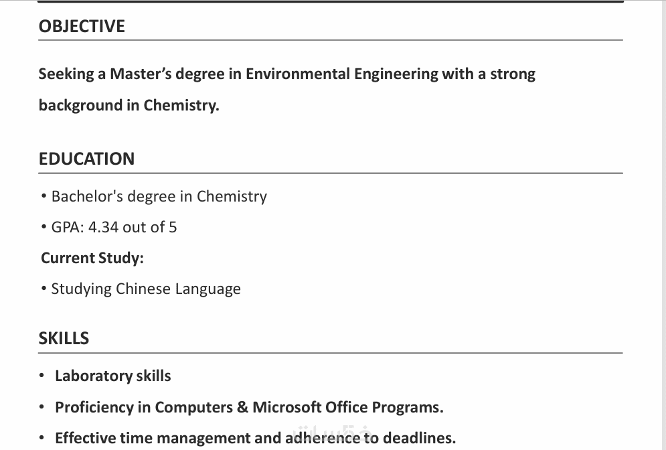Click the 'GPA: 4.34 out of 5' line
666x450 pixels.
click(114, 227)
